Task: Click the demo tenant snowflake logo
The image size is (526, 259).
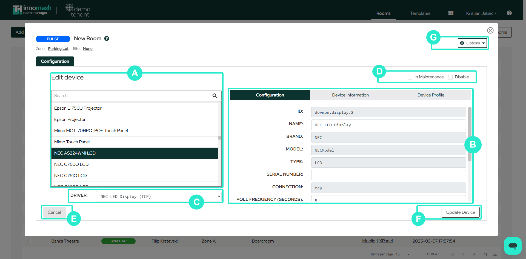Action: (78, 10)
